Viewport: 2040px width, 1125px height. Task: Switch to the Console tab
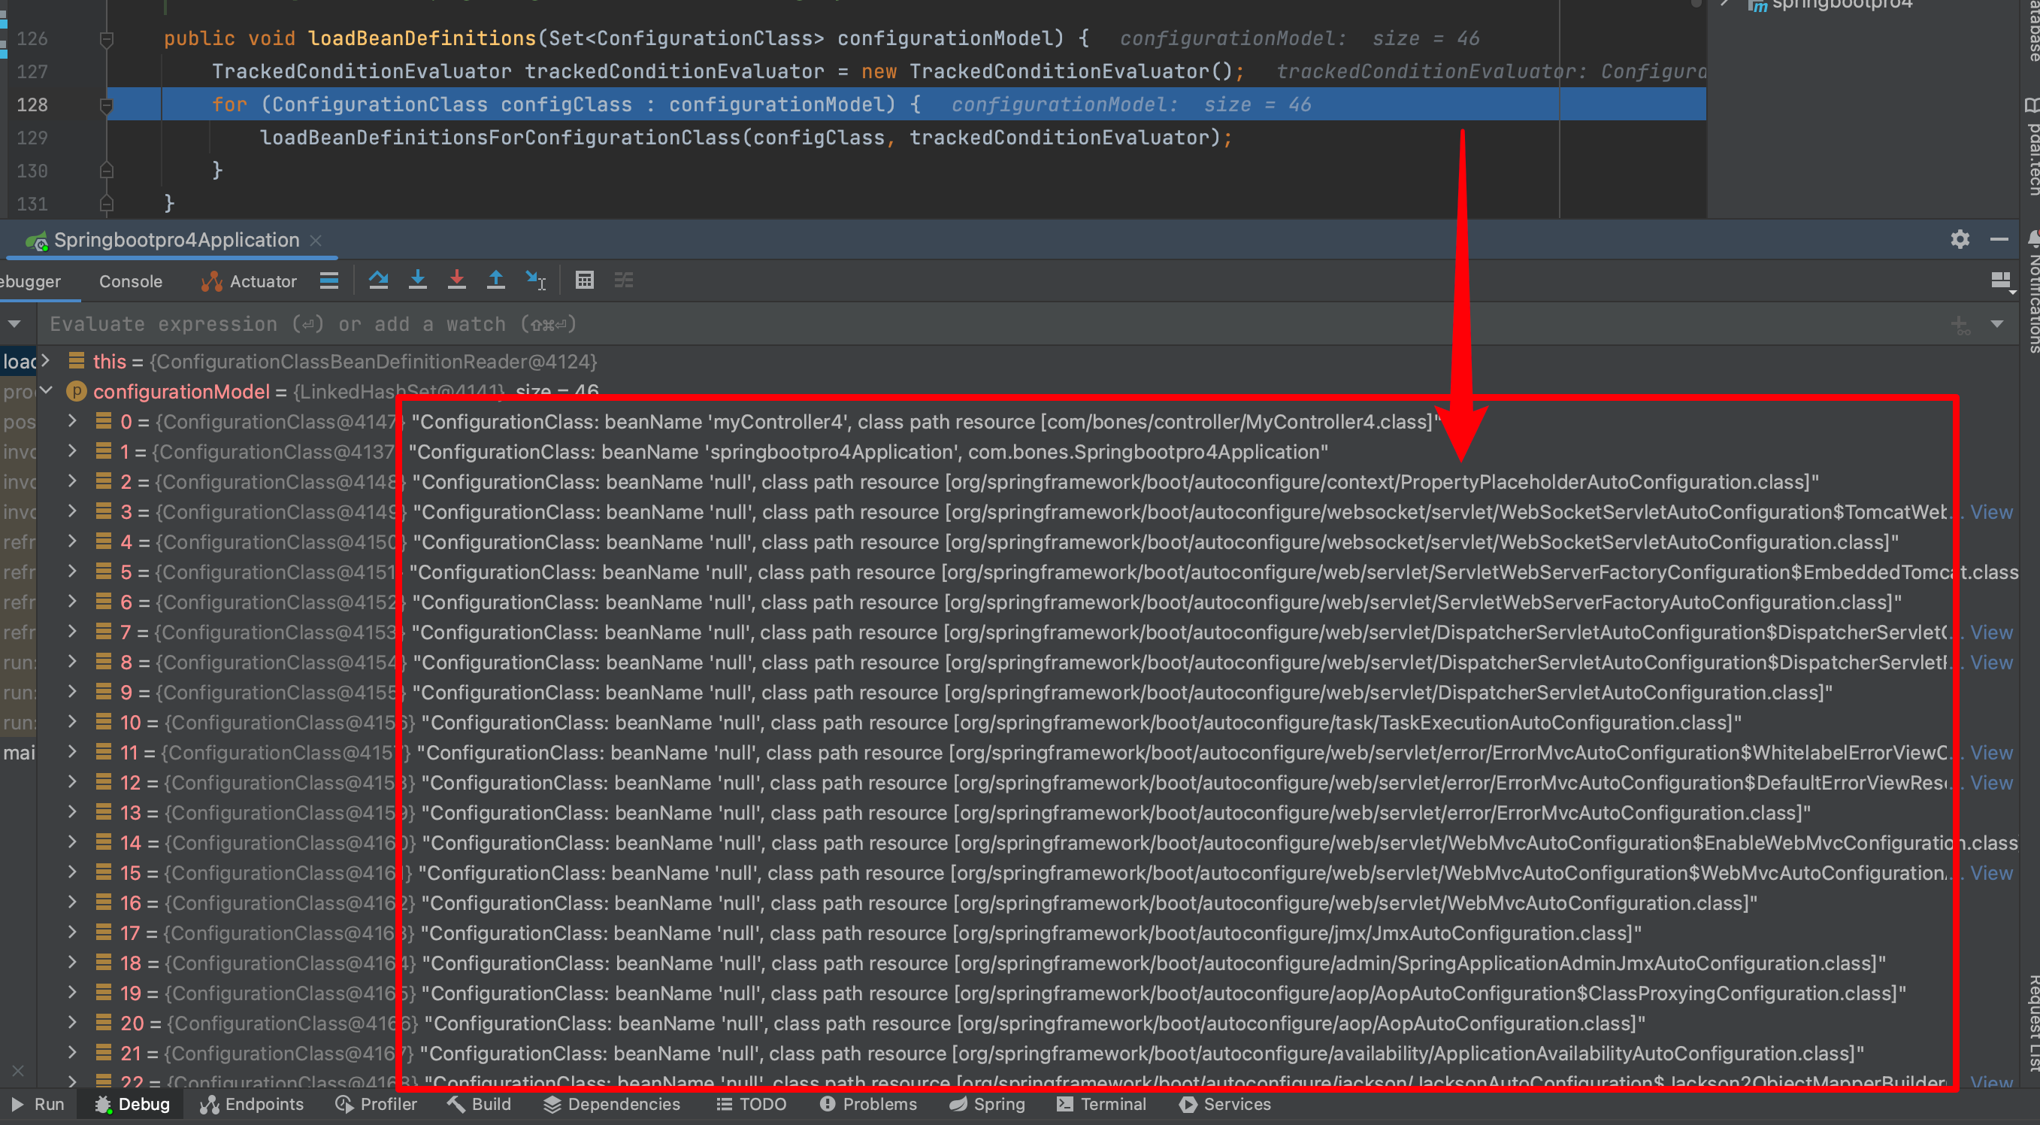click(131, 282)
